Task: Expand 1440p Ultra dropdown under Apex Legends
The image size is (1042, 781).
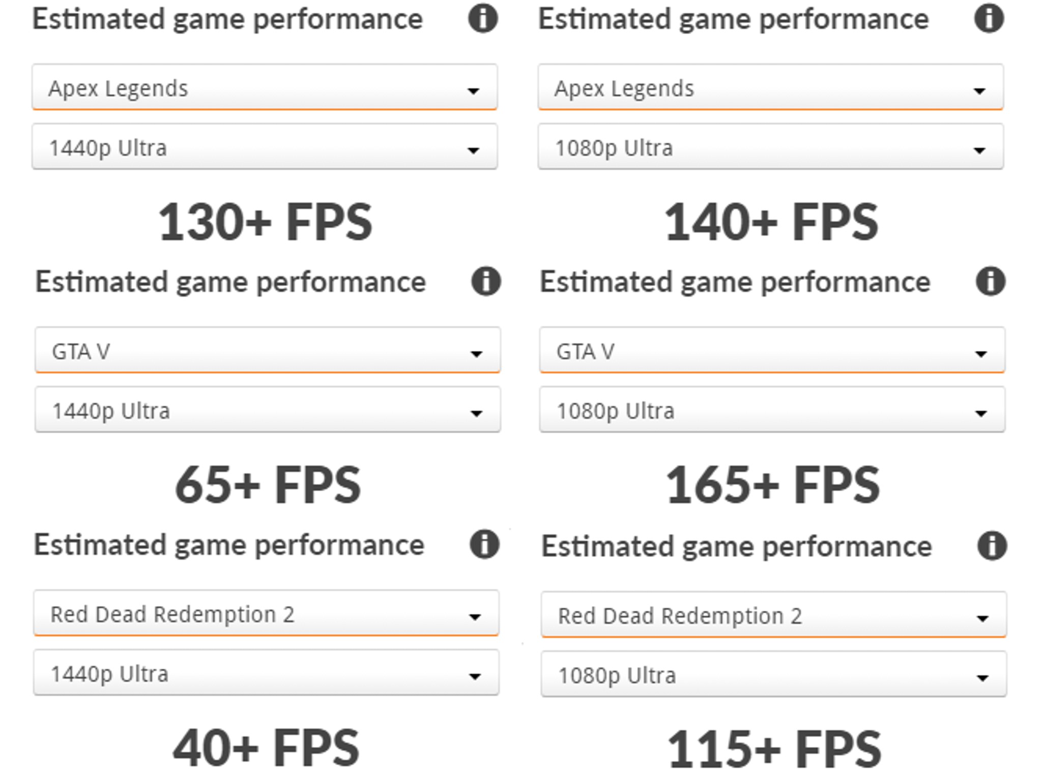Action: click(265, 147)
